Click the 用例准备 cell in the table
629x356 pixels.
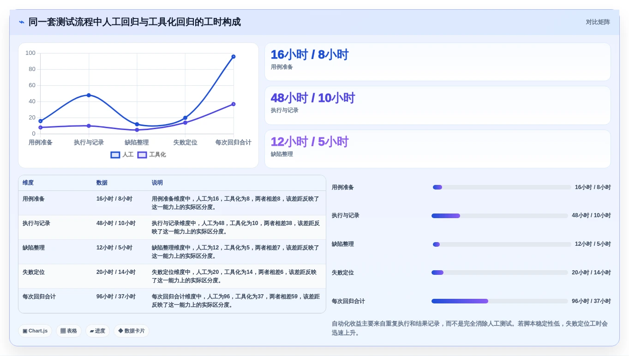click(55, 203)
